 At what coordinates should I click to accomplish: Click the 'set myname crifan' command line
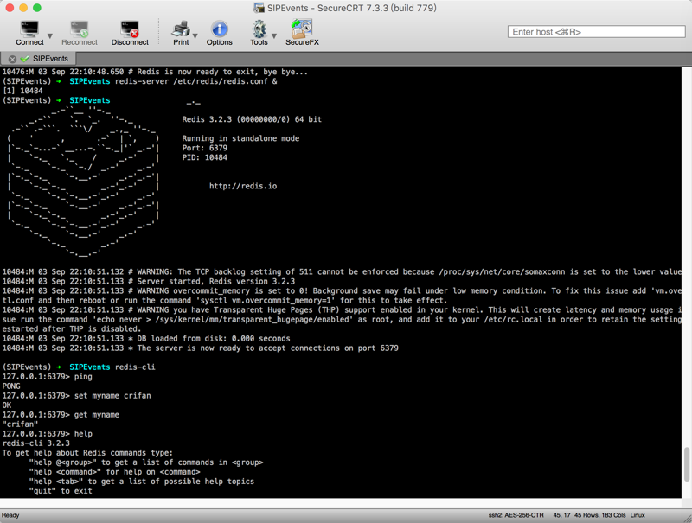click(x=76, y=396)
